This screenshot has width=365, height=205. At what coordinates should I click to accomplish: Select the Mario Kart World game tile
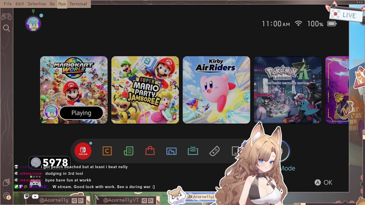(74, 90)
